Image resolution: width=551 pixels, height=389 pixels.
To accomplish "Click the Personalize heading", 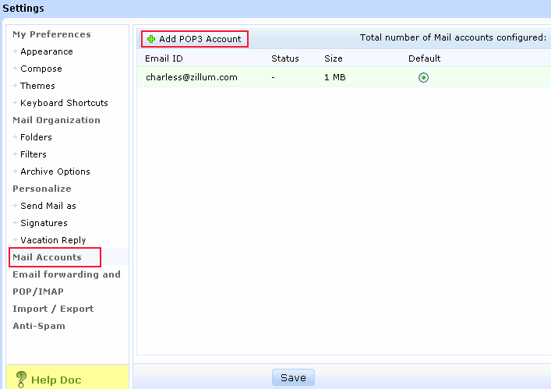I will pyautogui.click(x=42, y=189).
